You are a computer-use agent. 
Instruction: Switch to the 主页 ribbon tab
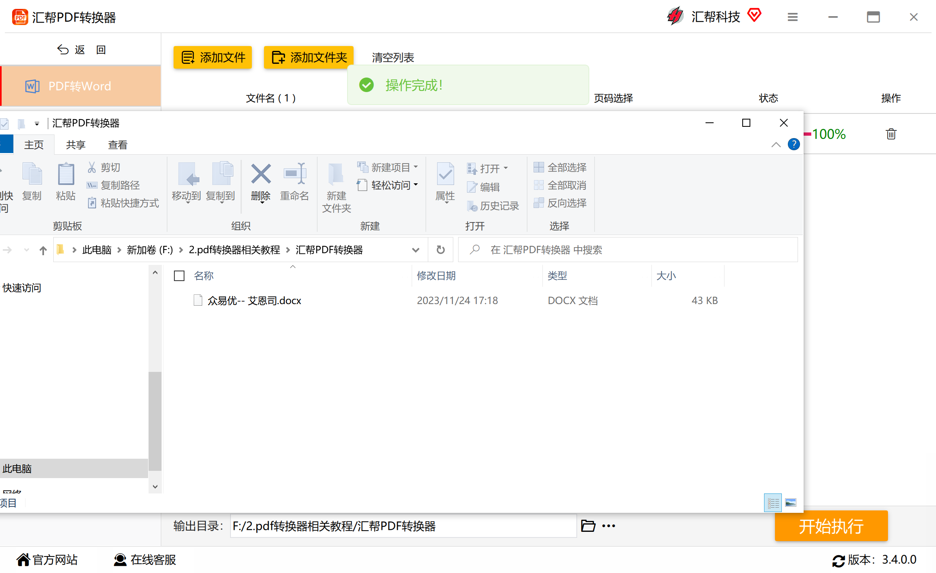pos(34,145)
